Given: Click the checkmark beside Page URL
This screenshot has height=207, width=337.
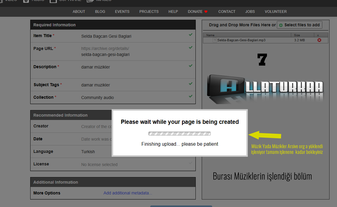Looking at the screenshot, I should [190, 48].
